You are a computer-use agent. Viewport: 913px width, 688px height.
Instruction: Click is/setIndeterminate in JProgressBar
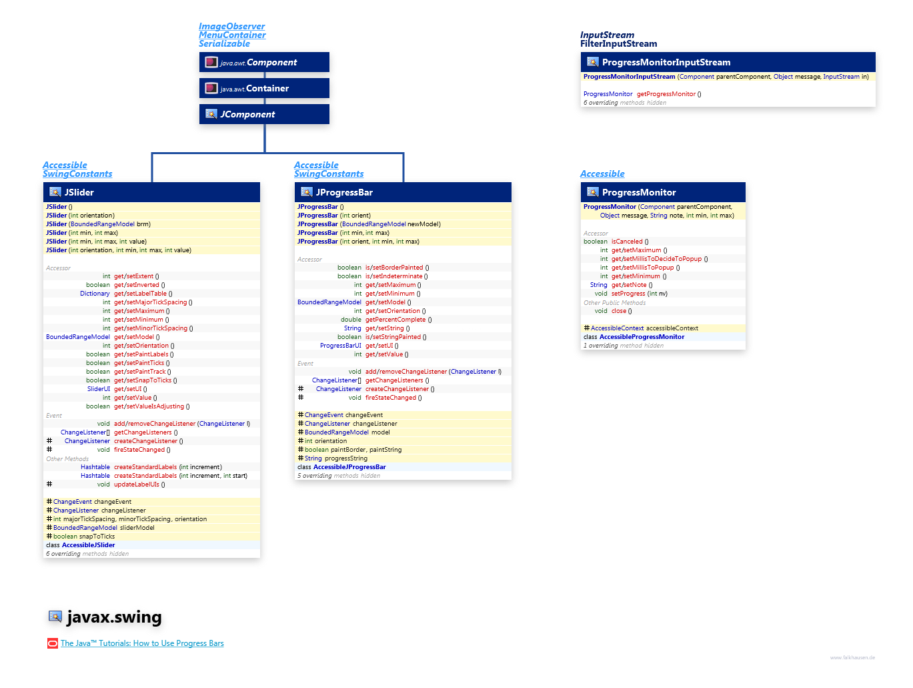(x=394, y=276)
